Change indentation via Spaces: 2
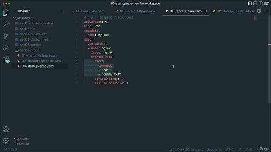The image size is (271, 152). pos(214,149)
